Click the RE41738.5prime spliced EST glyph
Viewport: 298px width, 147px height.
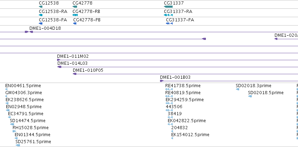[169, 89]
